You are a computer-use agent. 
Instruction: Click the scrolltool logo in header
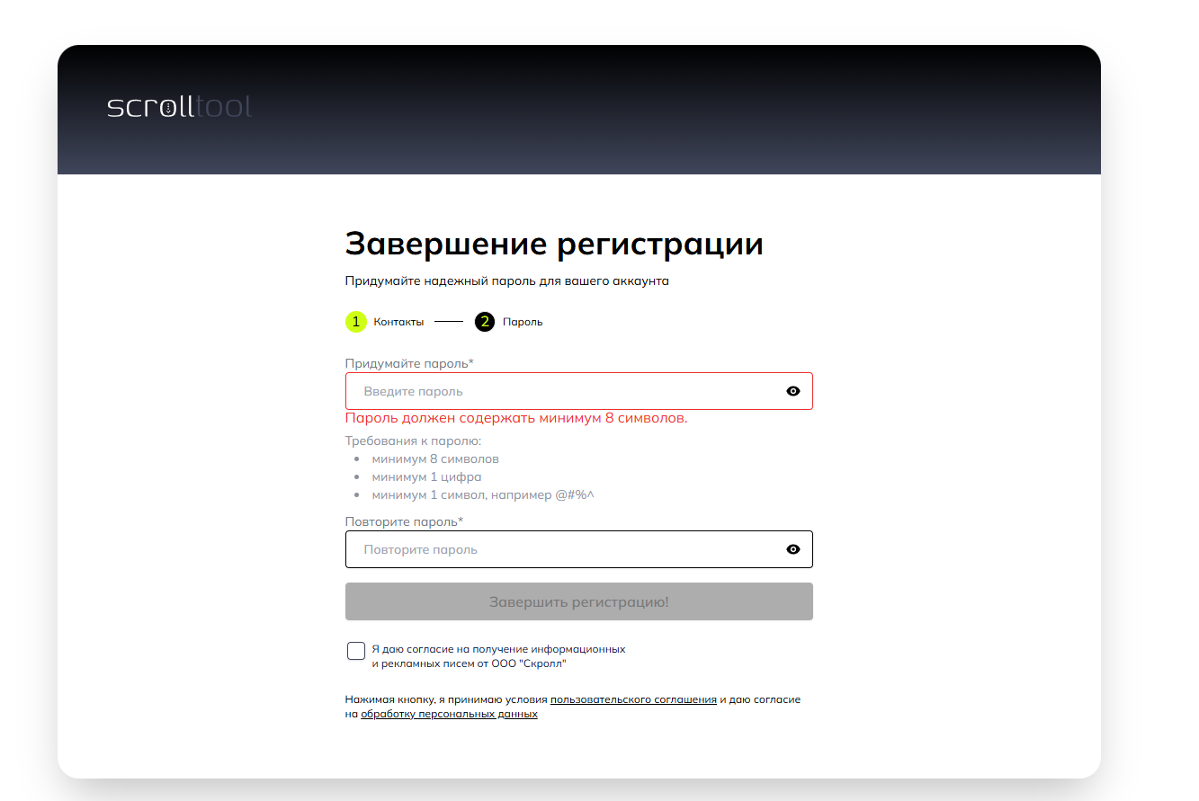coord(179,107)
